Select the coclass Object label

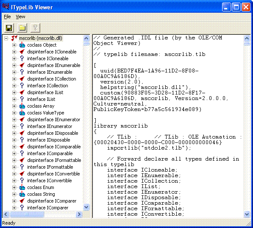(42, 45)
